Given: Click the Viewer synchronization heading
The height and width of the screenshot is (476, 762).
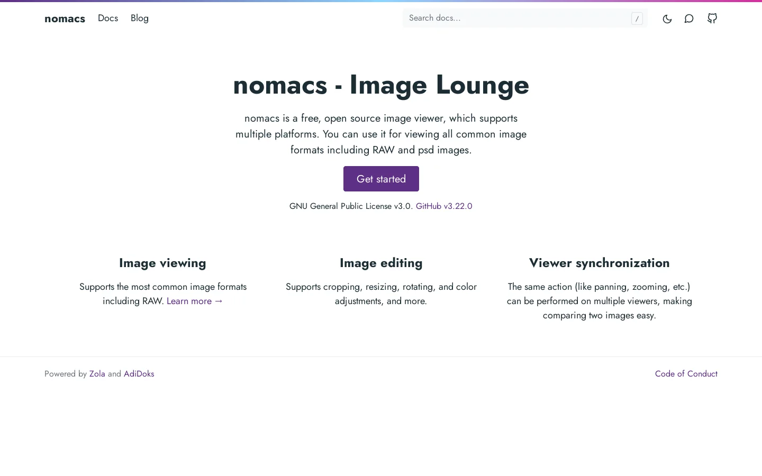Looking at the screenshot, I should (x=600, y=263).
